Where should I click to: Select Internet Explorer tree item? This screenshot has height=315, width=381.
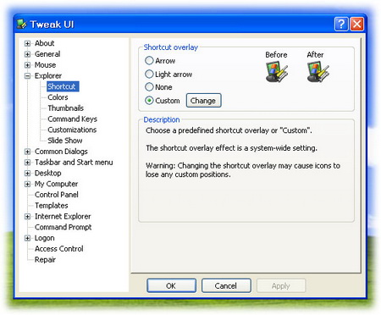[x=63, y=217]
